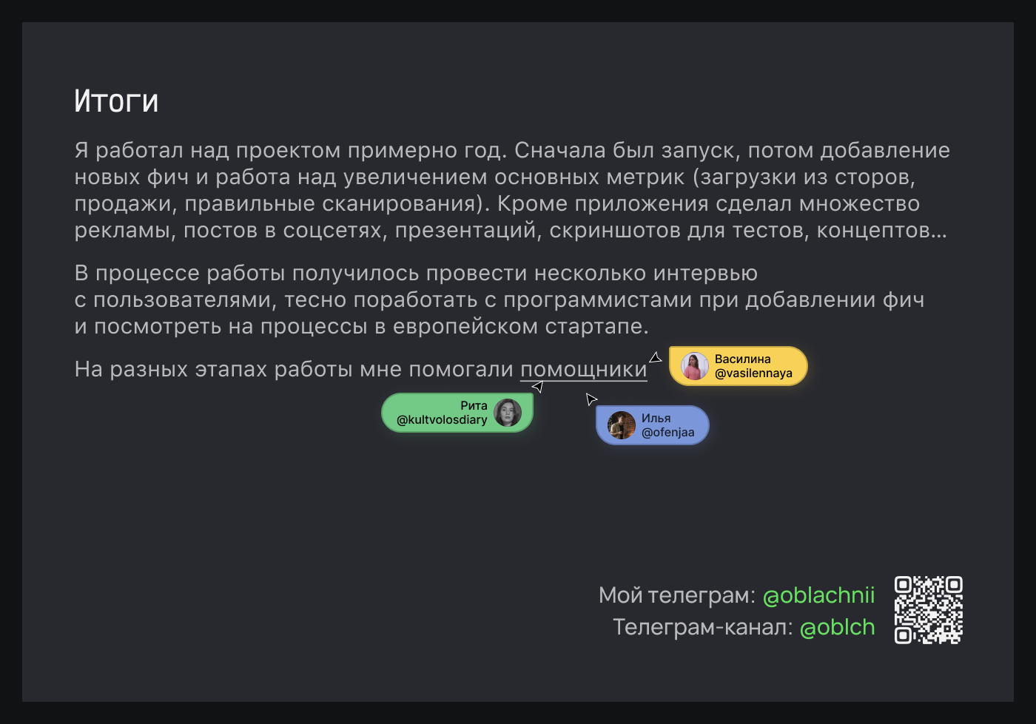This screenshot has height=724, width=1036.
Task: Open the @oblachnii Telegram link
Action: point(818,595)
